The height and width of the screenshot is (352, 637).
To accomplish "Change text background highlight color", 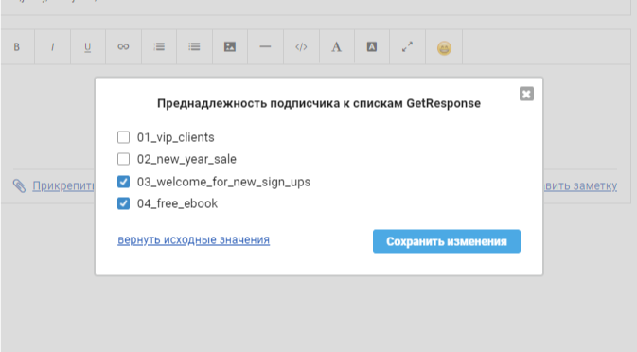I will pos(372,47).
